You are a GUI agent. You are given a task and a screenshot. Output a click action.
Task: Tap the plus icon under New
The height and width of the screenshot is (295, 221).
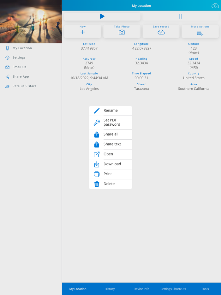click(83, 32)
